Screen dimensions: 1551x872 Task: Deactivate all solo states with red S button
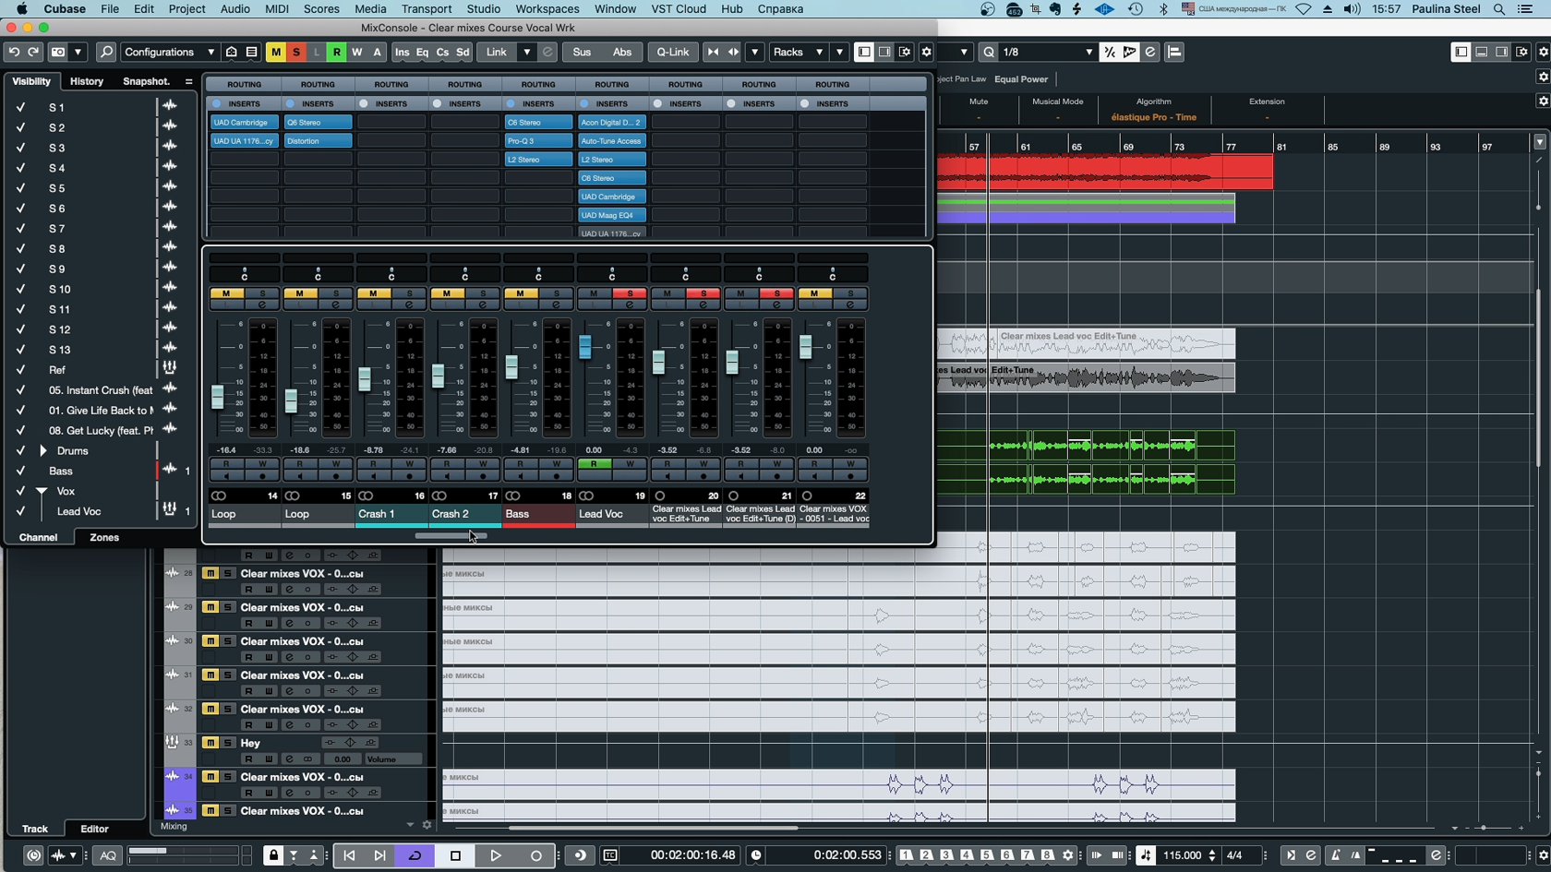coord(296,53)
